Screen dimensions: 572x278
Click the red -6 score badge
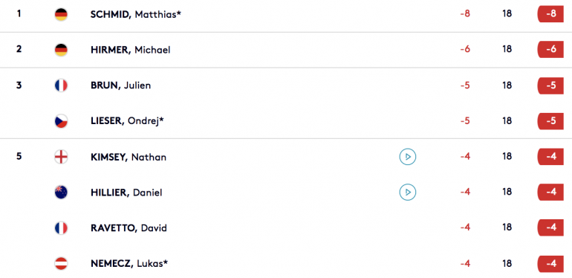[x=551, y=49]
